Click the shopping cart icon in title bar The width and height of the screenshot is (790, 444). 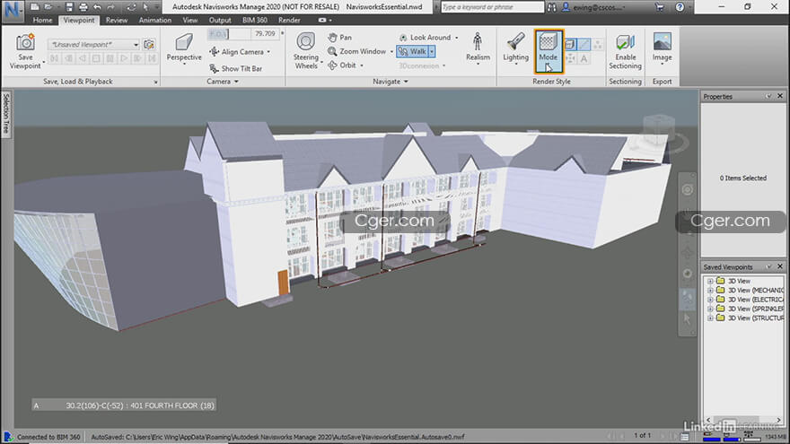tap(660, 7)
